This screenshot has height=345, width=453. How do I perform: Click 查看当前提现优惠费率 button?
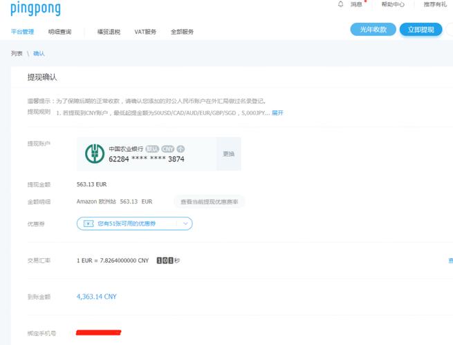(x=209, y=201)
